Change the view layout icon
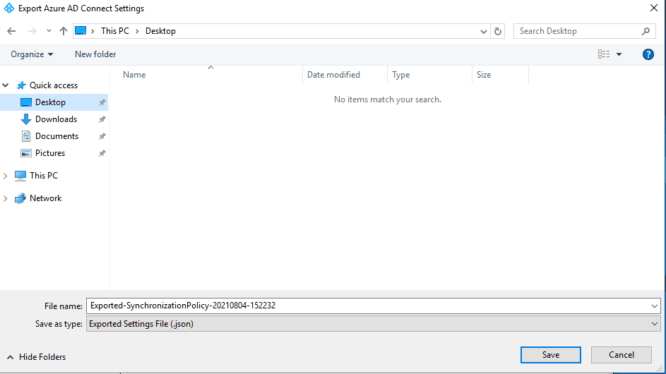This screenshot has height=374, width=666. (x=604, y=54)
